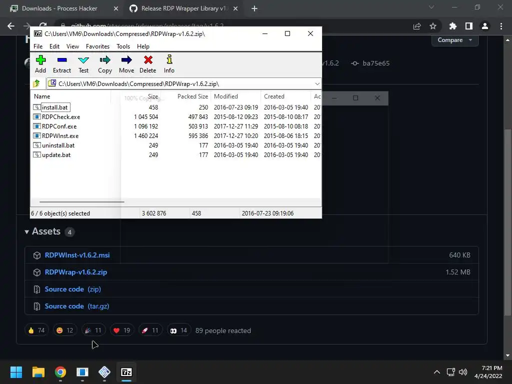Click the Chrome extensions puzzle icon
This screenshot has width=512, height=384.
pos(453,26)
